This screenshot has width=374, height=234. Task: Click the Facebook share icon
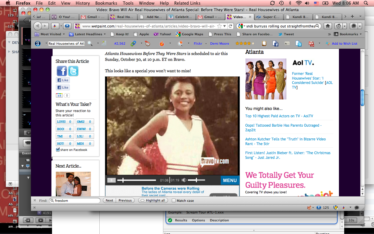pos(62,71)
